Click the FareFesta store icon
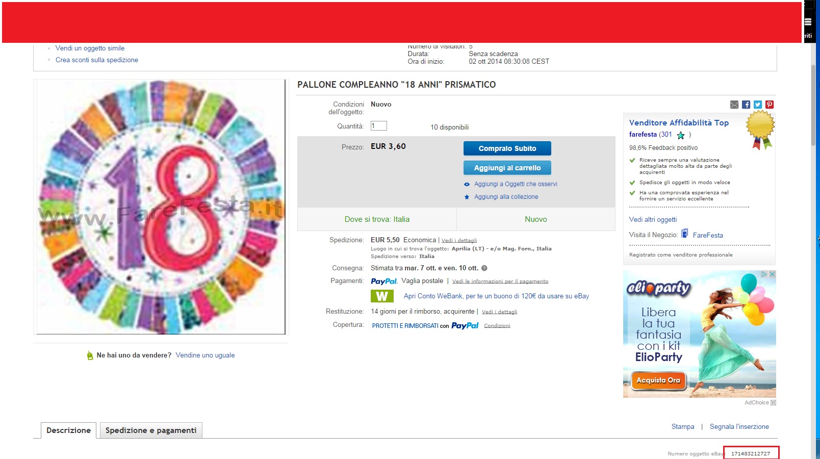This screenshot has width=820, height=459. pos(685,234)
